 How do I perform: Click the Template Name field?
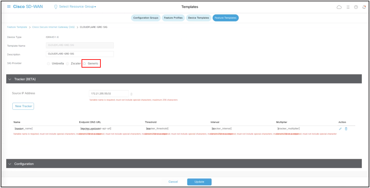[x=80, y=45]
